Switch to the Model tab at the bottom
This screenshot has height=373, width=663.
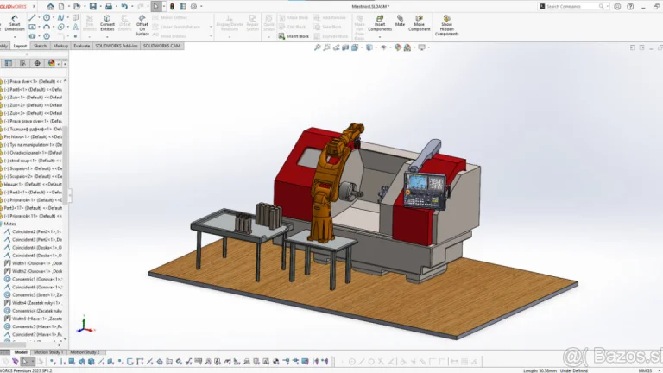pos(21,352)
